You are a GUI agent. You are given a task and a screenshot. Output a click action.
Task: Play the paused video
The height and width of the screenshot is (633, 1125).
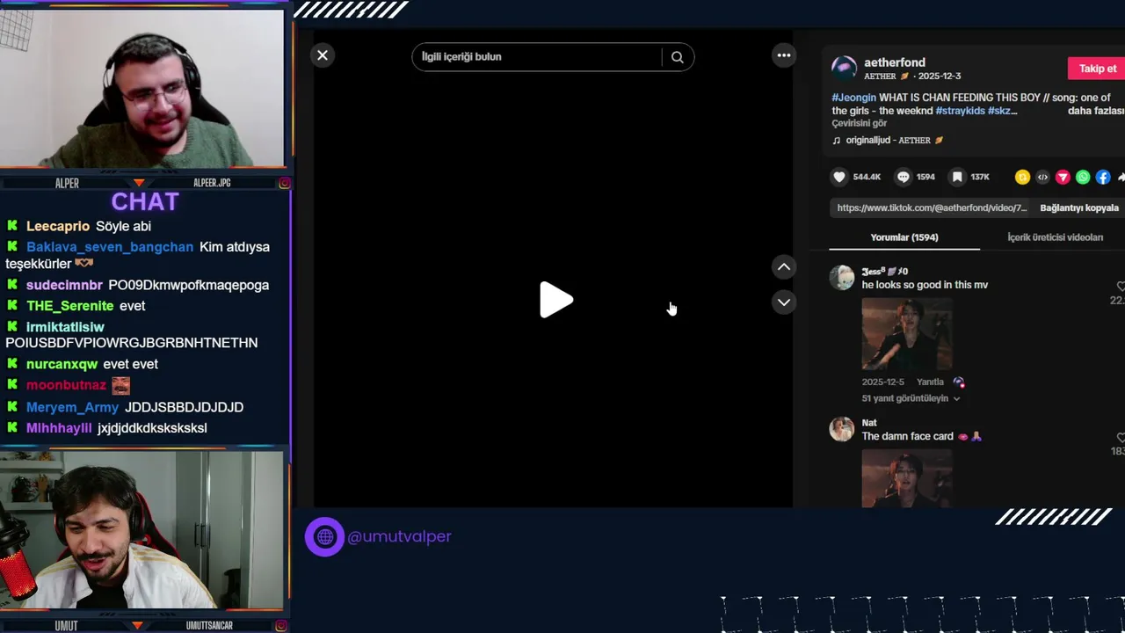click(x=555, y=301)
